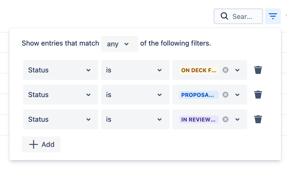The height and width of the screenshot is (170, 287).
Task: Click the filter icon button
Action: pyautogui.click(x=273, y=16)
